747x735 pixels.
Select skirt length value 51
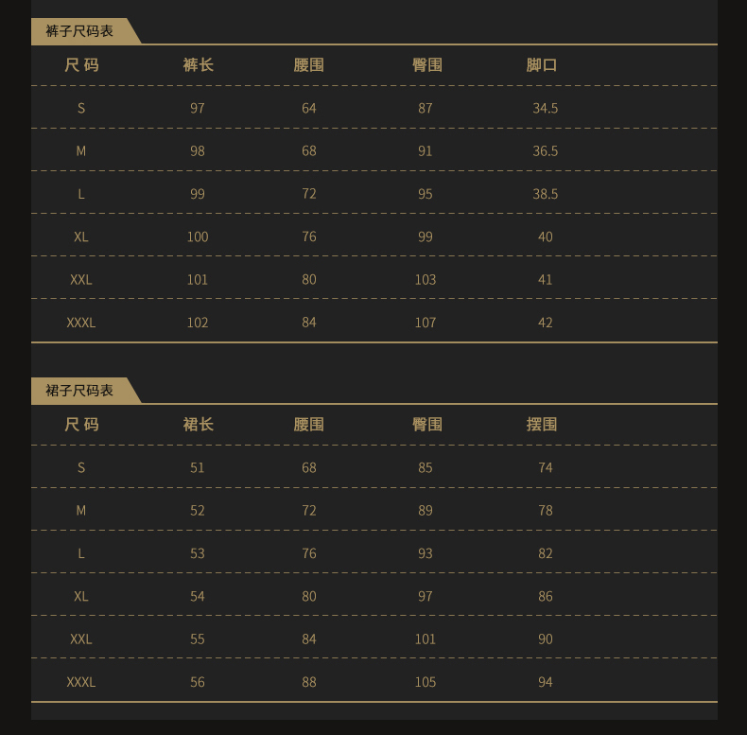click(198, 467)
